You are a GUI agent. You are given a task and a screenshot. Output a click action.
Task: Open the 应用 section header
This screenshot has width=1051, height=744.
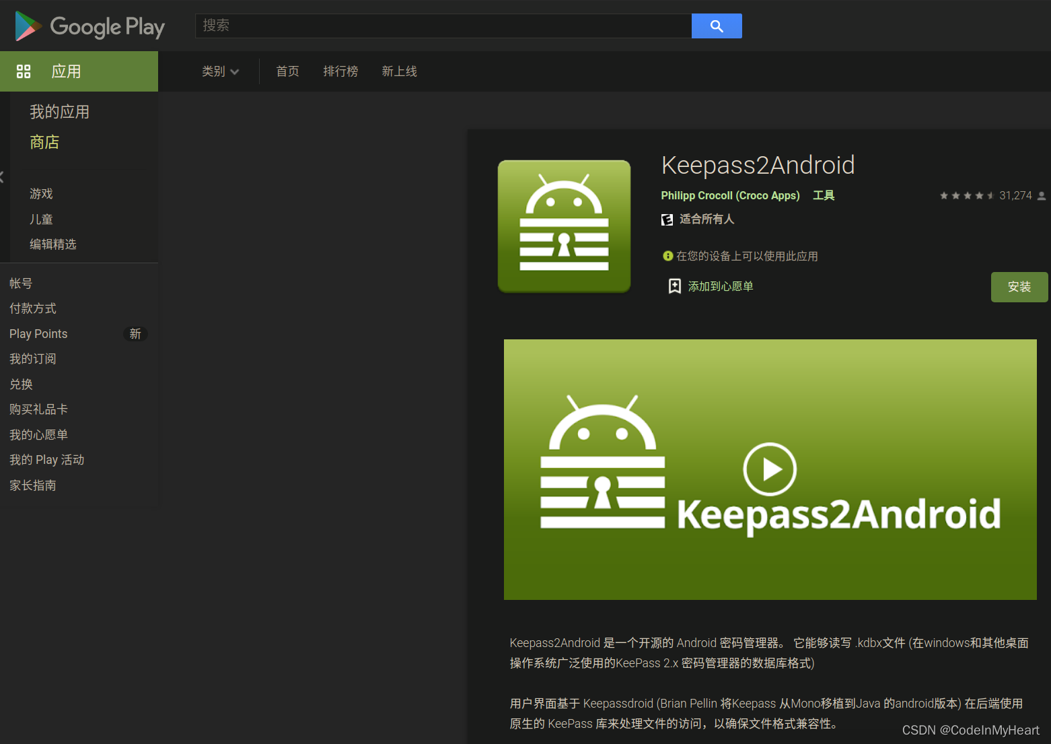(79, 71)
